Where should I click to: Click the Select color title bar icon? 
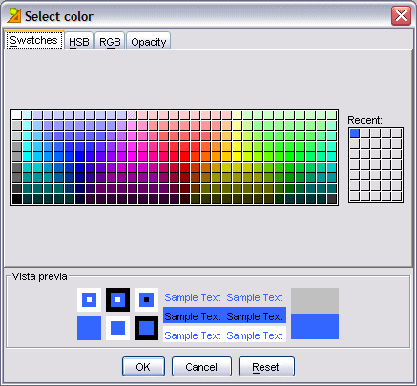click(x=13, y=15)
